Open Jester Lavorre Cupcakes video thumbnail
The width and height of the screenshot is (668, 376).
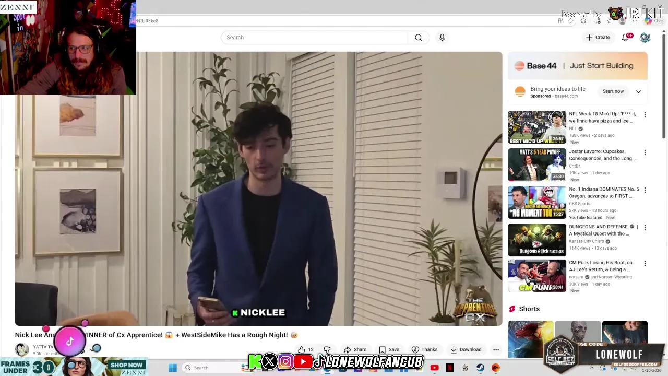coord(537,164)
